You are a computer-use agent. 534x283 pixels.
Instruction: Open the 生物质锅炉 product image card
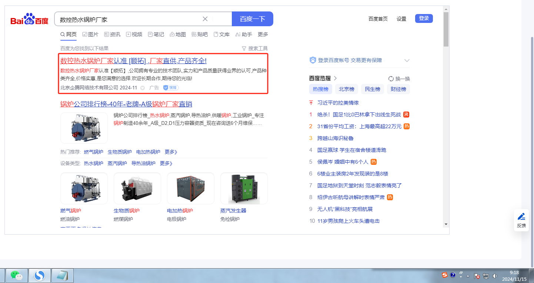pyautogui.click(x=137, y=188)
